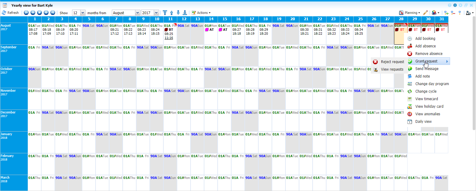Screen dimensions: 476x191
Task: Jump to the last period arrow
Action: click(53, 13)
